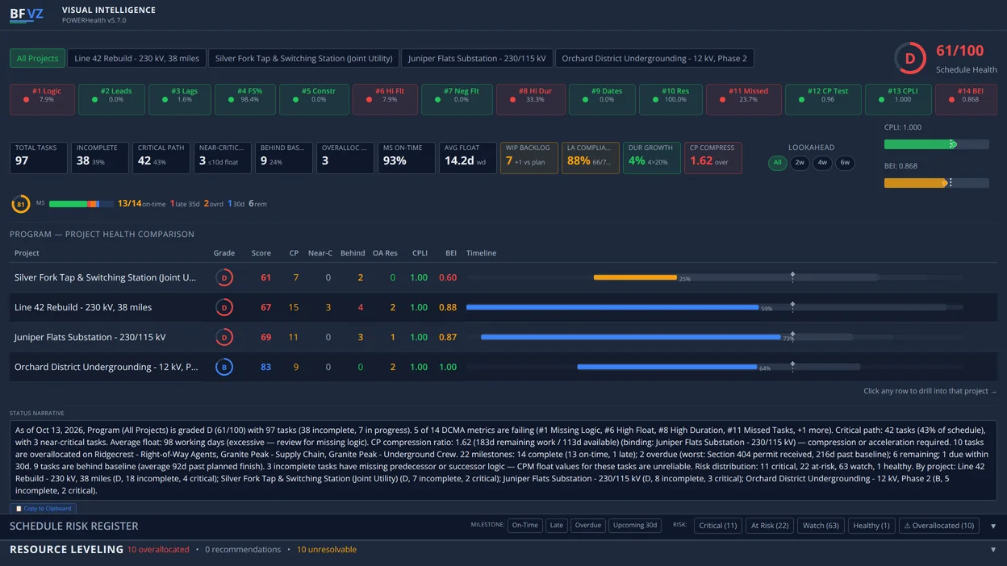Open the Juniper Flats Substation project row

(x=503, y=337)
